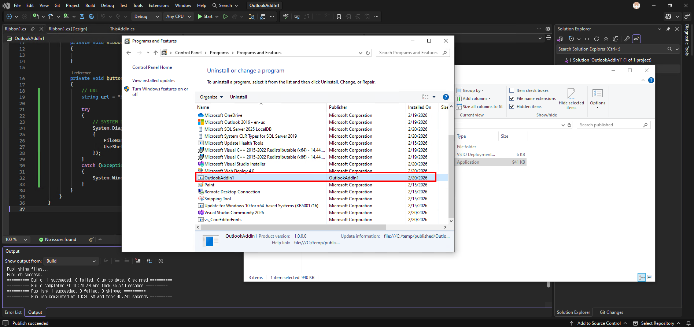Toggle word wrap icon in Output panel

click(x=149, y=261)
